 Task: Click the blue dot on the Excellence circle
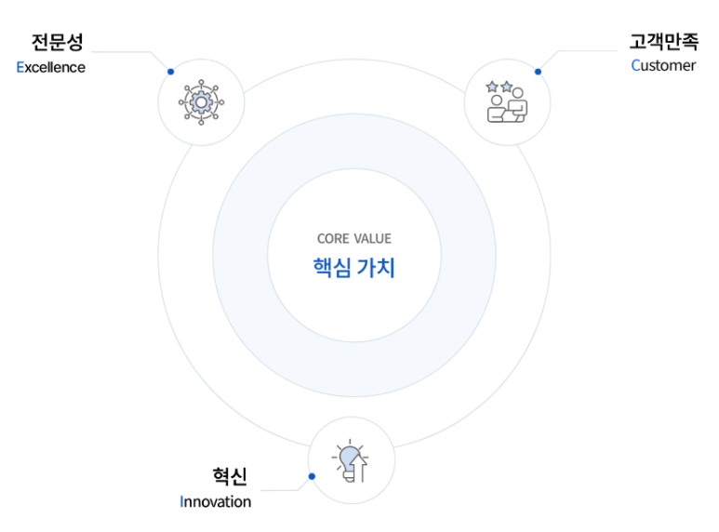(170, 72)
